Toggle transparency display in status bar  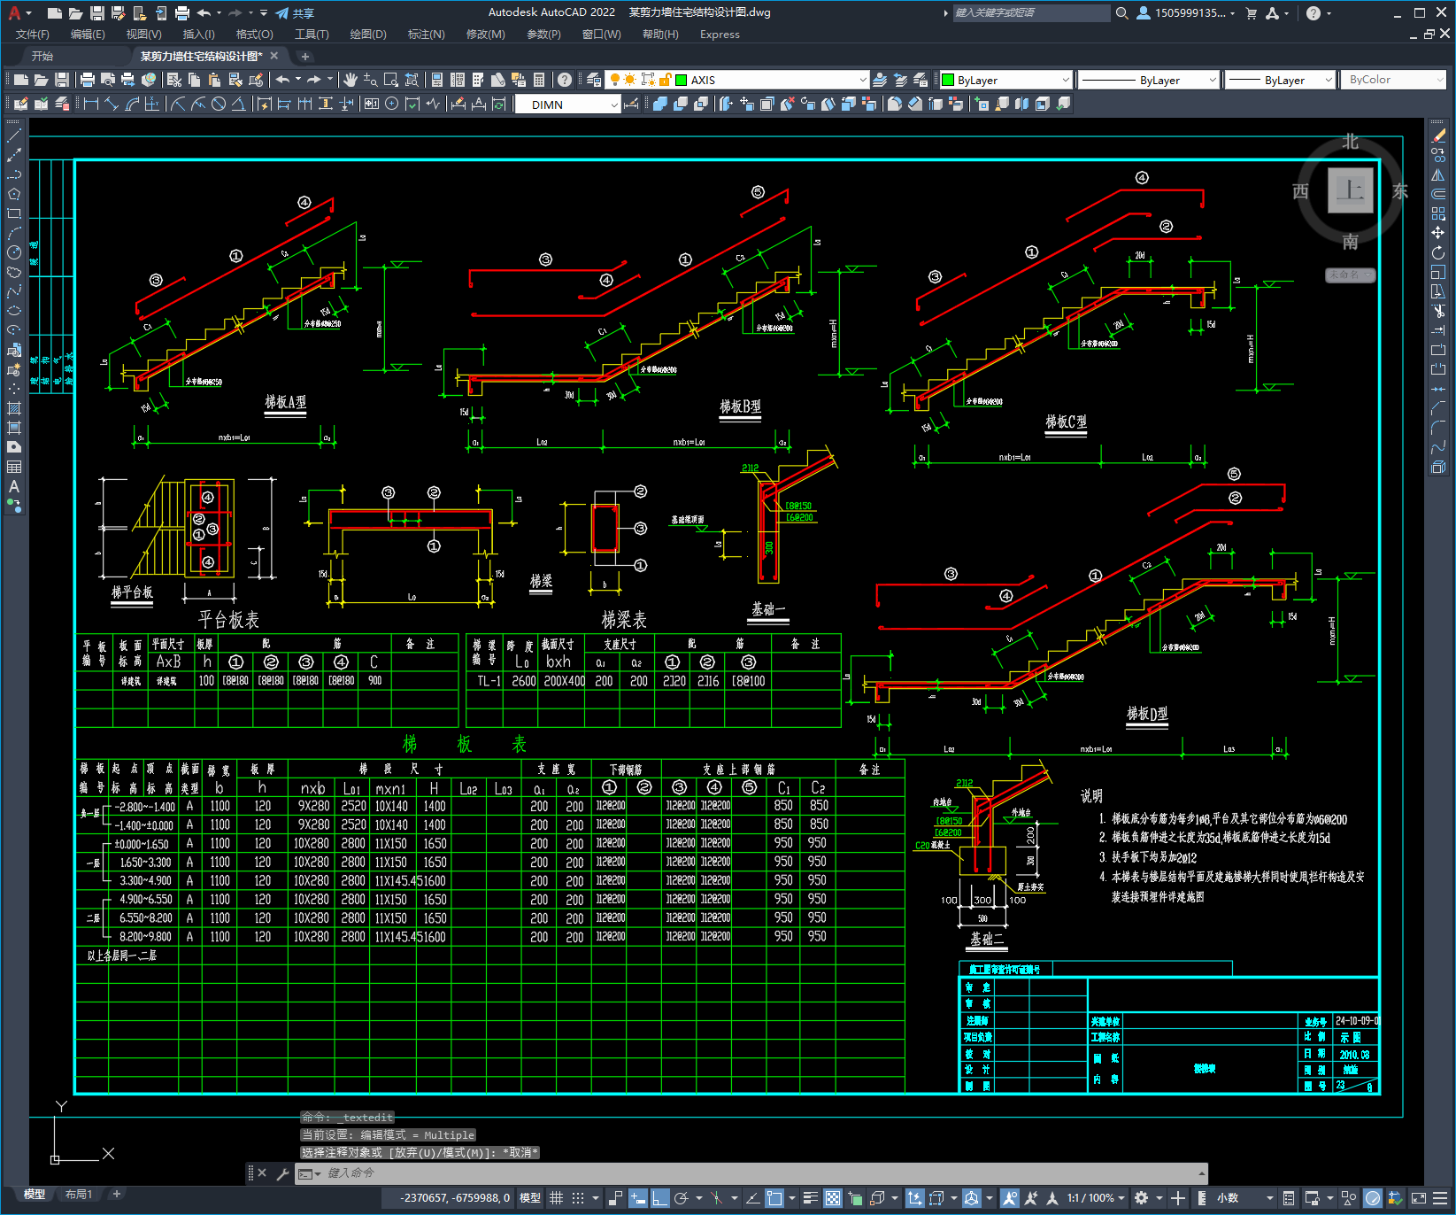(x=833, y=1198)
